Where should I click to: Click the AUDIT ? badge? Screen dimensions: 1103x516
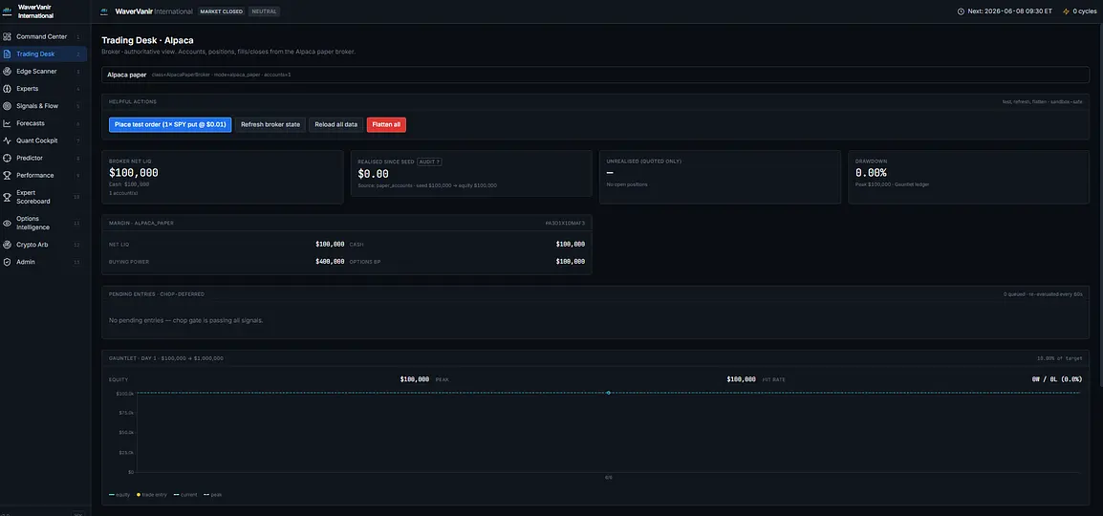[x=429, y=161]
